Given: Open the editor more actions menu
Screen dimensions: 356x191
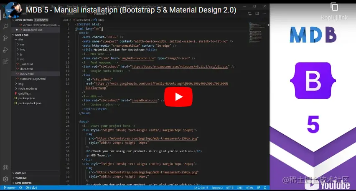Looking at the screenshot, I should (x=264, y=14).
